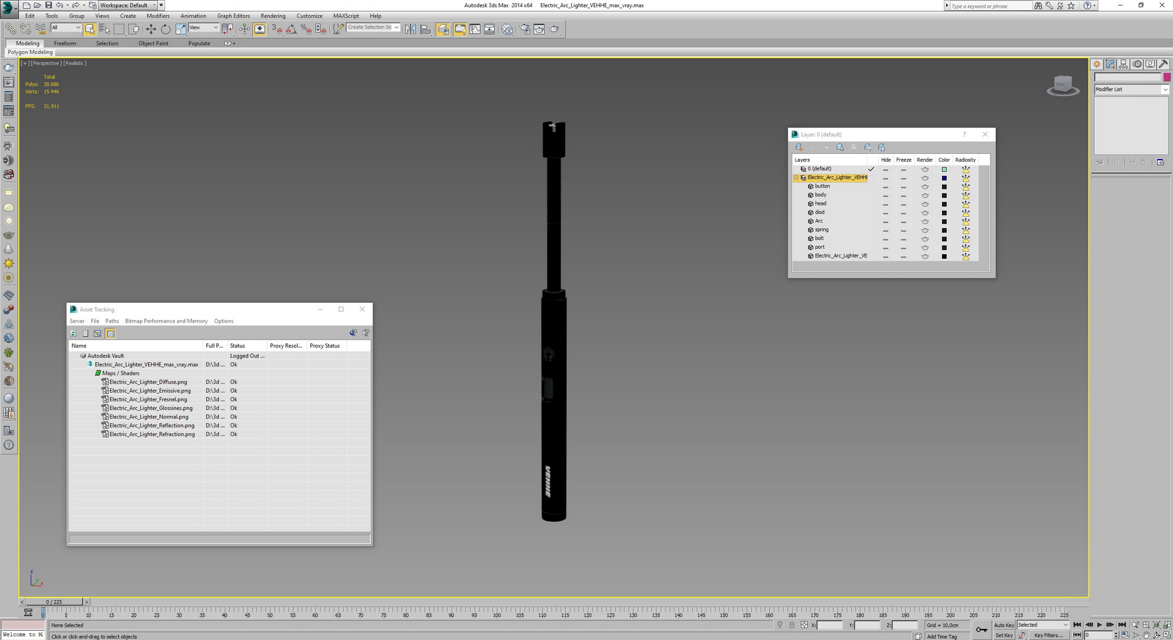This screenshot has width=1173, height=640.
Task: Click the Align tool icon
Action: tap(426, 29)
